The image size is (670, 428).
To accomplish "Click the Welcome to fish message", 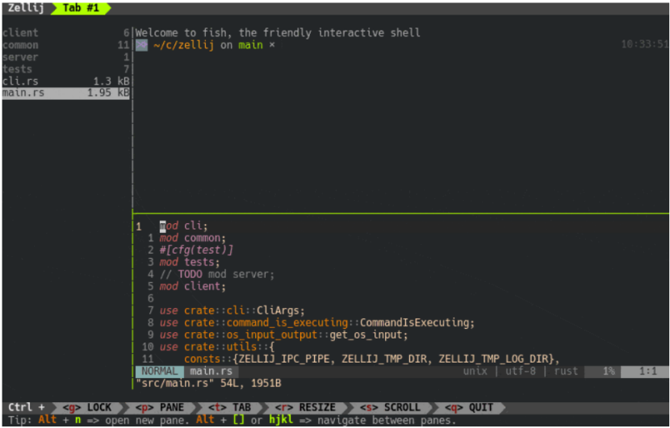I will (x=278, y=33).
